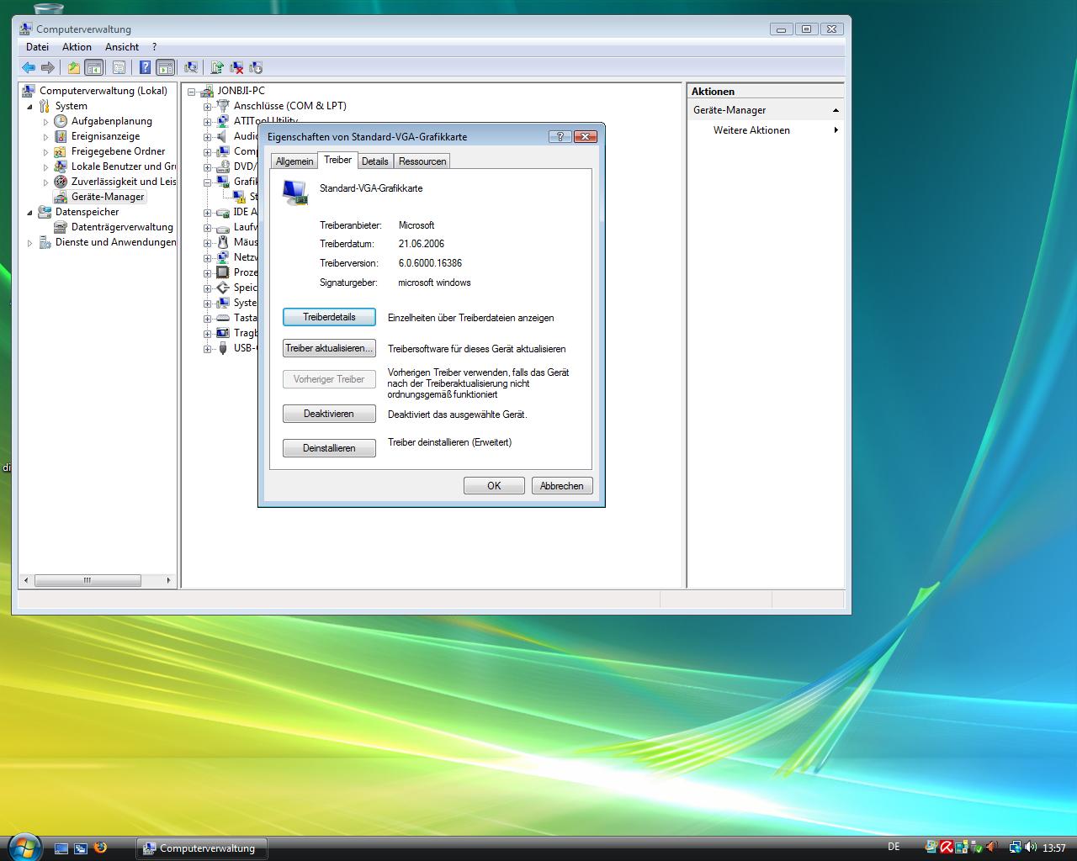This screenshot has width=1077, height=861.
Task: Click the Deinstallieren button
Action: (x=329, y=448)
